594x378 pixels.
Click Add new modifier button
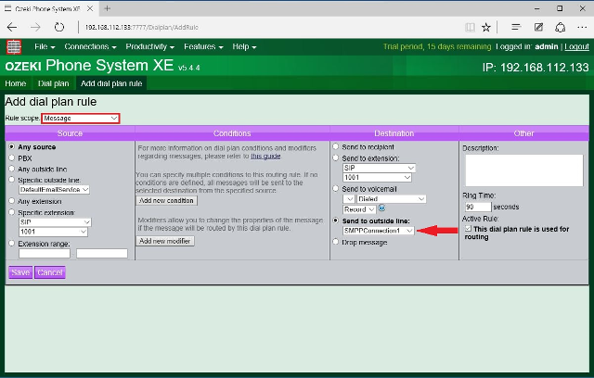[165, 241]
